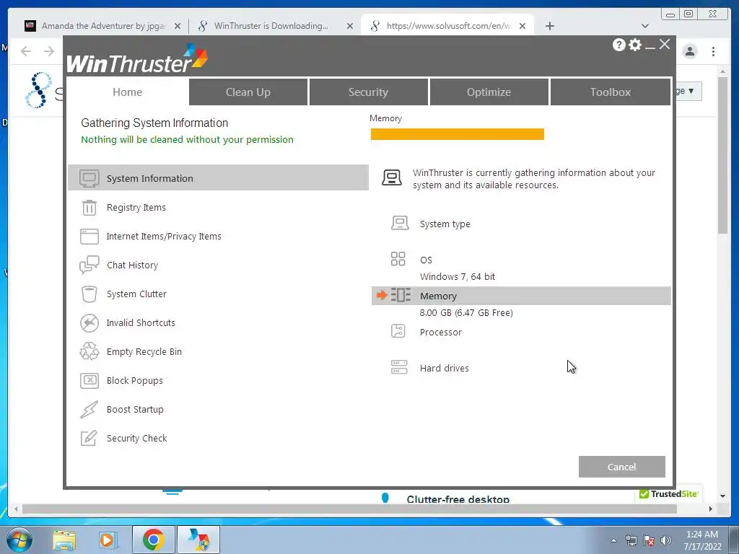Click the Registry Items trash icon
739x554 pixels.
click(x=89, y=208)
